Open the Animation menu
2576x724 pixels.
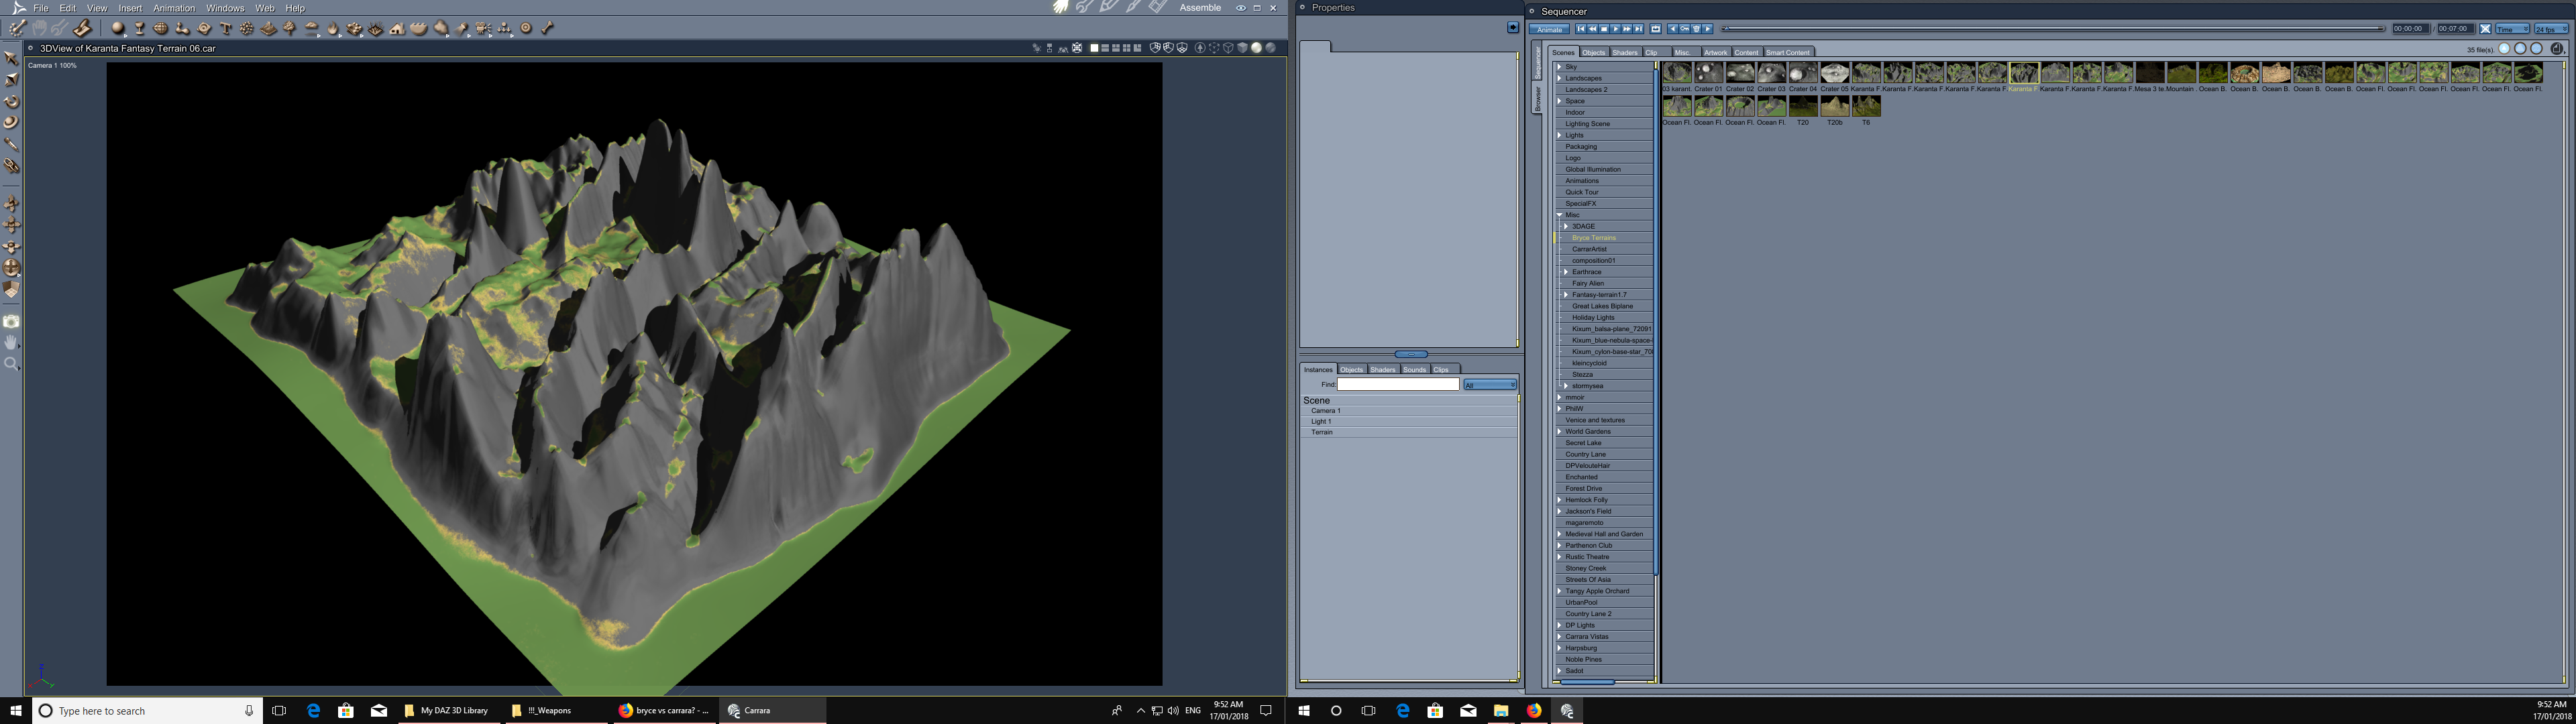pos(174,8)
